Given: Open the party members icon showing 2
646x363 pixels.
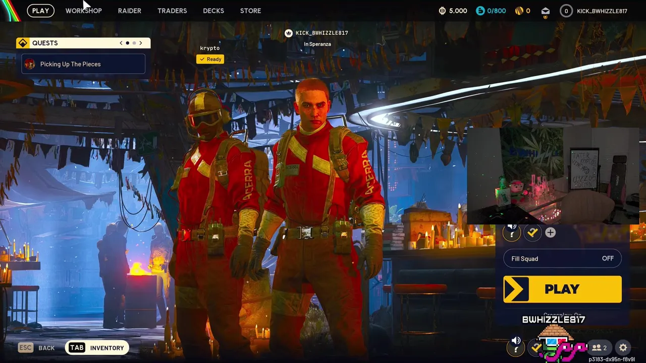Looking at the screenshot, I should [599, 347].
